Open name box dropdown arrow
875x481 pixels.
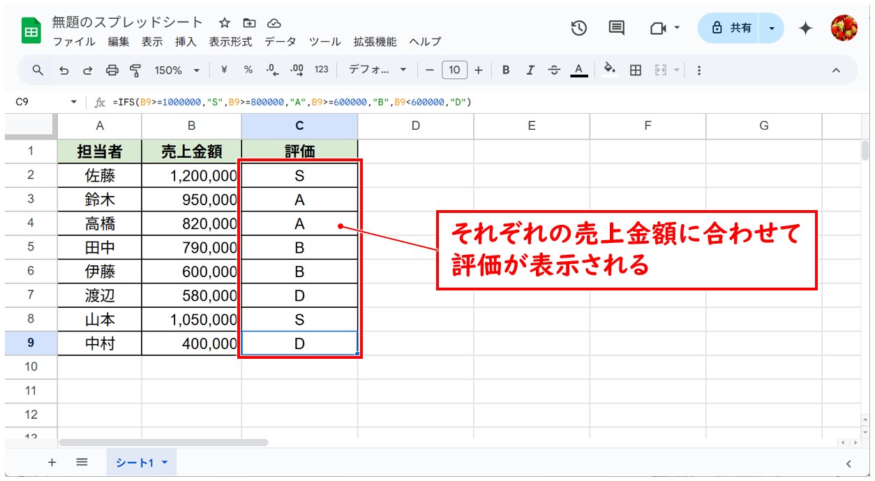pos(74,102)
